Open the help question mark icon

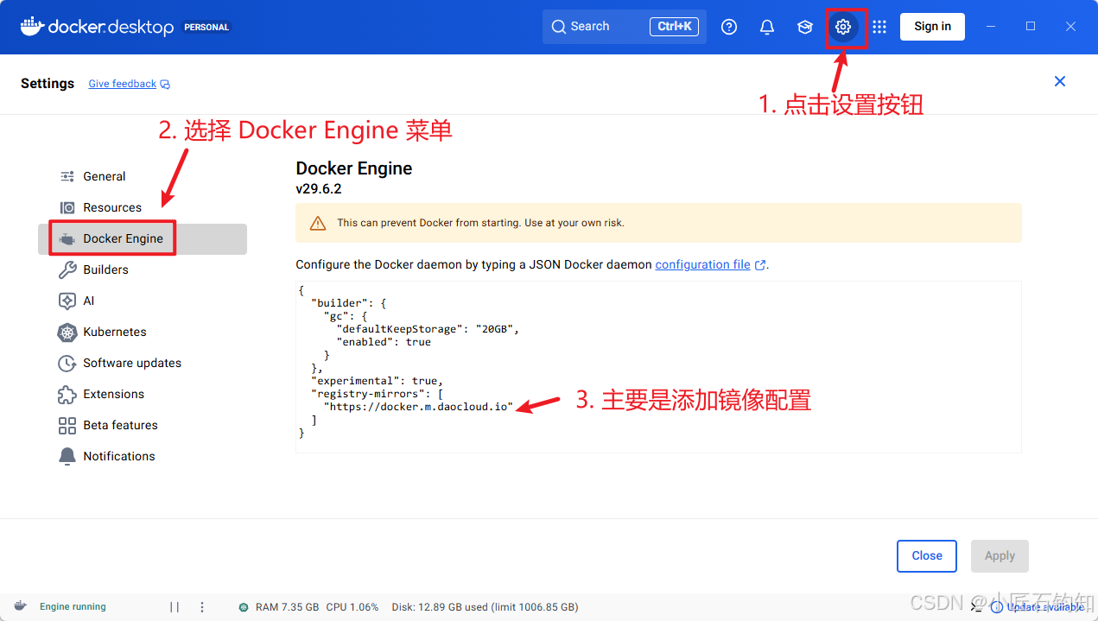click(x=729, y=27)
